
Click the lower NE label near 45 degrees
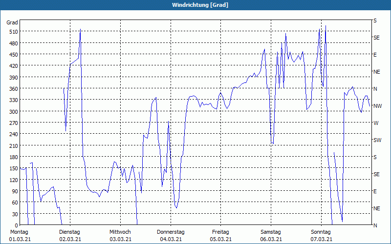point(376,208)
